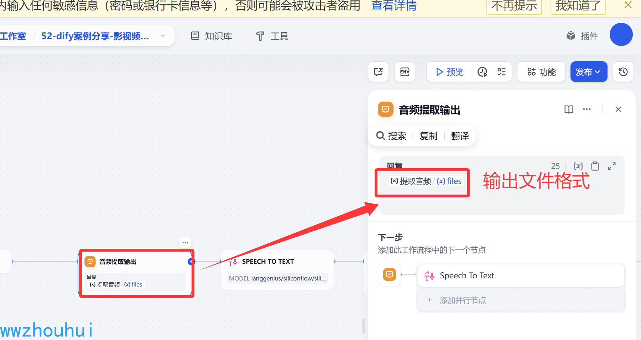
Task: Click the MODEL langgenius/siliconflow label
Action: click(277, 278)
